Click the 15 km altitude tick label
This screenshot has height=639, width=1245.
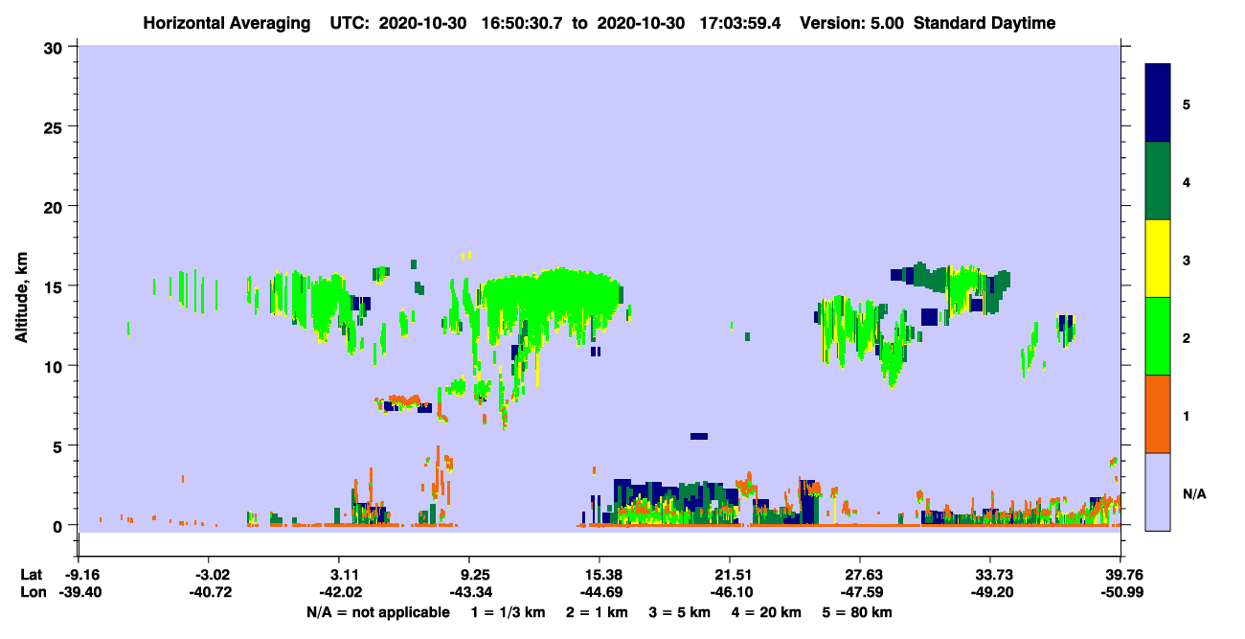(x=56, y=285)
